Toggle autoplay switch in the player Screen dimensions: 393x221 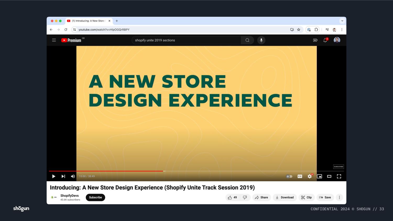[289, 176]
